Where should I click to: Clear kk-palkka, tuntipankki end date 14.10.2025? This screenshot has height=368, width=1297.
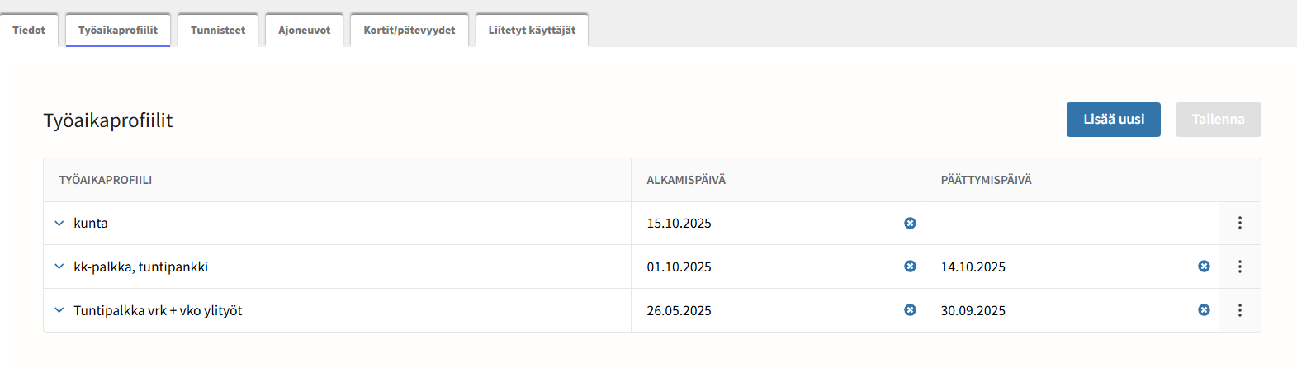tap(1204, 267)
